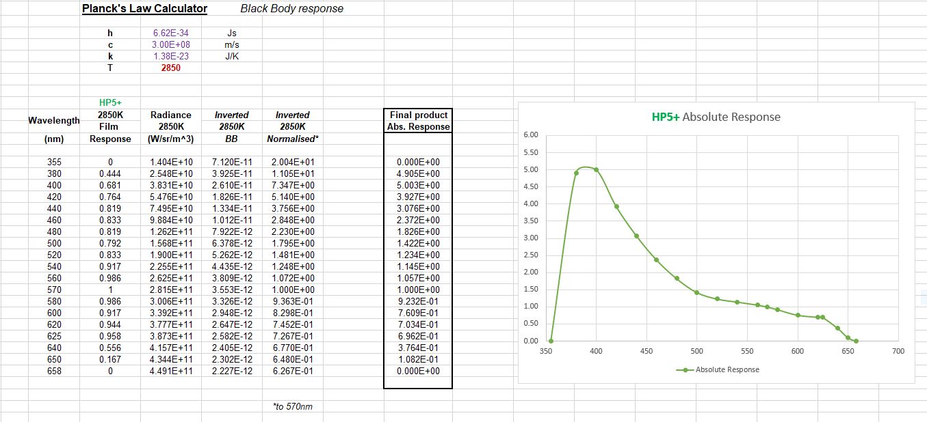Click the 450 horizontal axis label
This screenshot has height=422, width=927.
(647, 351)
